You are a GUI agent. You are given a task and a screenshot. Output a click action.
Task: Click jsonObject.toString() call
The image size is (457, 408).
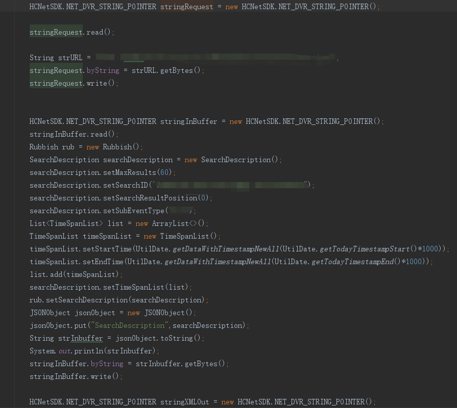pyautogui.click(x=158, y=339)
